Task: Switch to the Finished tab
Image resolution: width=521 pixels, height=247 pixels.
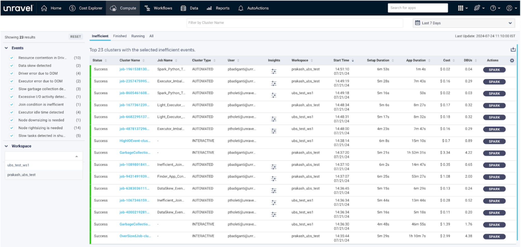Action: coord(120,36)
